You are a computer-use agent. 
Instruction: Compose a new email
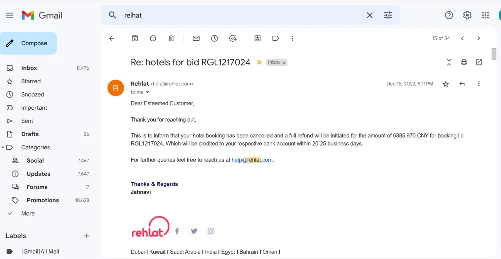(x=29, y=43)
